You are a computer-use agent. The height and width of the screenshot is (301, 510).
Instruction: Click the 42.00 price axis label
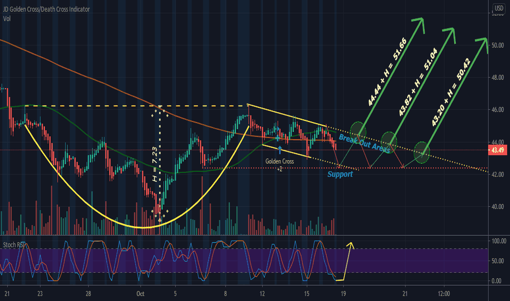tap(497, 175)
